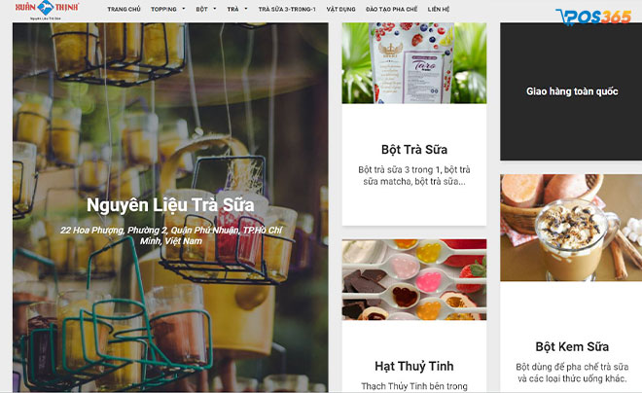
Task: Click the 22 Hoa Phượng address text
Action: [x=171, y=235]
